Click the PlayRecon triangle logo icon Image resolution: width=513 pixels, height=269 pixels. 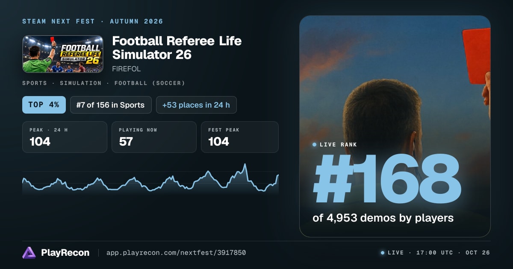tap(29, 253)
